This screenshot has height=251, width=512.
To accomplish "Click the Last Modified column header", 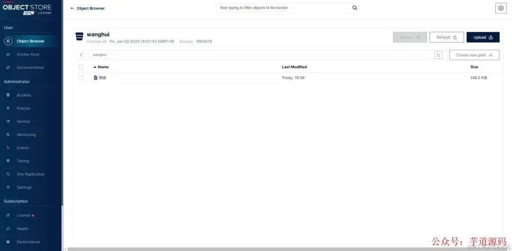I will [x=294, y=67].
